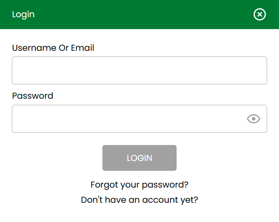Toggle password visibility in the Password field
Viewport: 279px width, 222px height.
click(254, 119)
